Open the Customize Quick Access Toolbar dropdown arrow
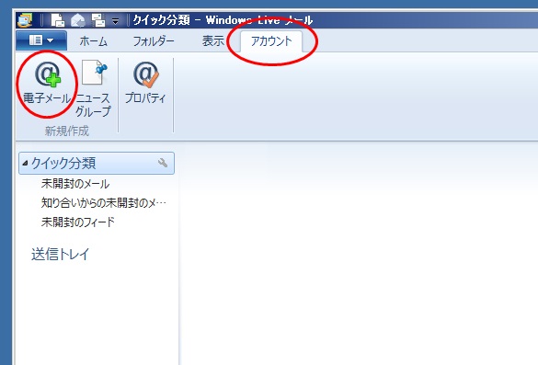 coord(116,21)
